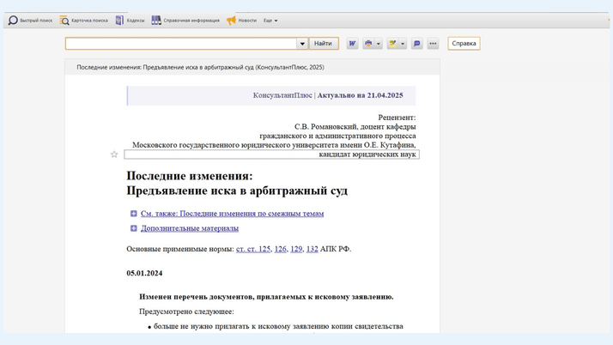The image size is (613, 345).
Task: Click Кодексы menu label
Action: [136, 21]
